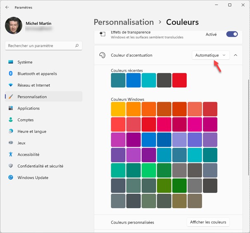Open the Automatique accent color dropdown
This screenshot has height=233, width=250.
coord(211,55)
